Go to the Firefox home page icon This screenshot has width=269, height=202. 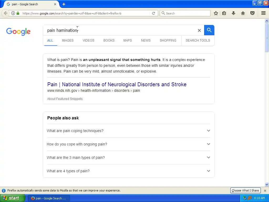pos(243,13)
